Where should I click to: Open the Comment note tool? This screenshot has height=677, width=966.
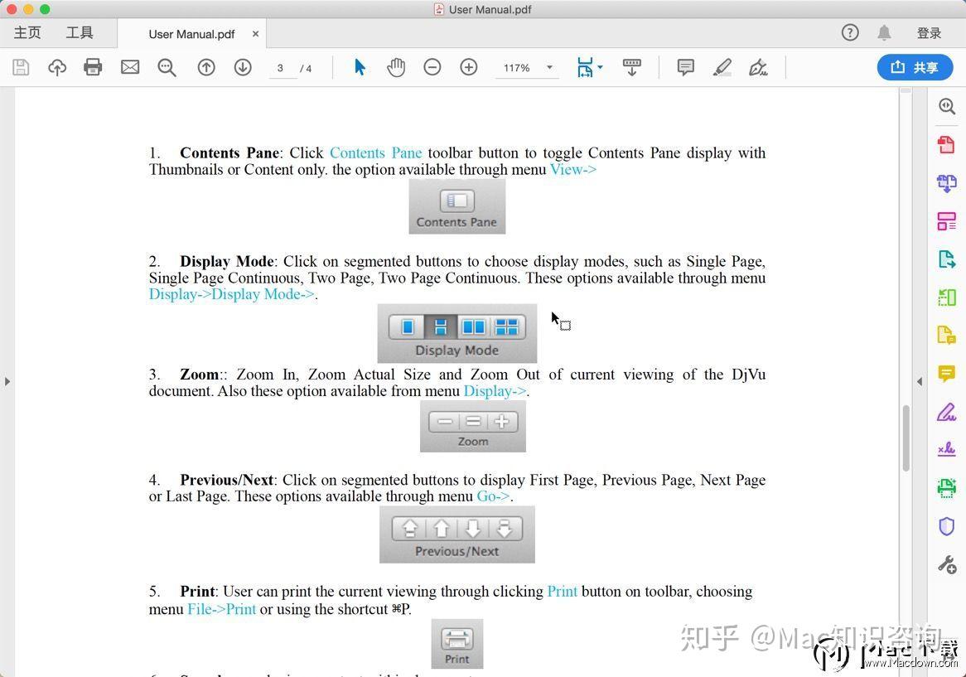tap(685, 67)
